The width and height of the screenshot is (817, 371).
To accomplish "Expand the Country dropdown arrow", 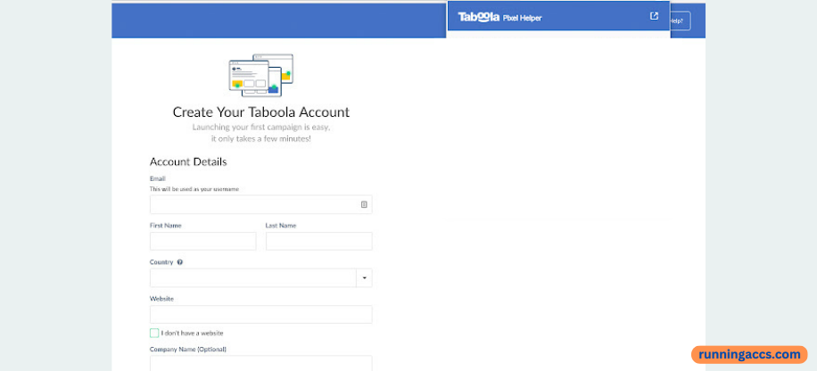I will click(x=364, y=278).
